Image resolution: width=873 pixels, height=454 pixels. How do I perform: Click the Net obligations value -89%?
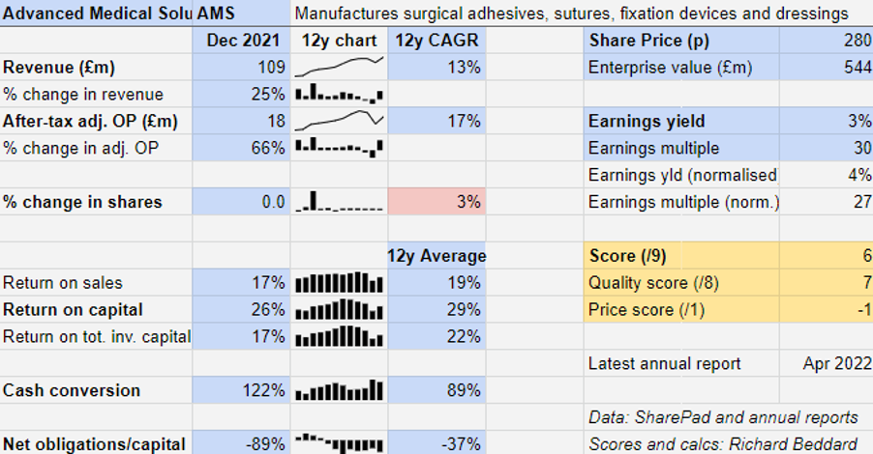[x=242, y=443]
